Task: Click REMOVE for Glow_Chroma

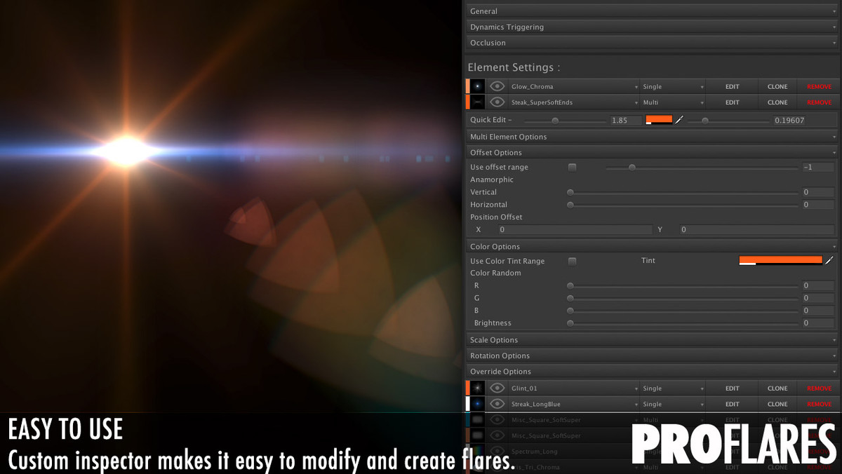Action: tap(819, 86)
